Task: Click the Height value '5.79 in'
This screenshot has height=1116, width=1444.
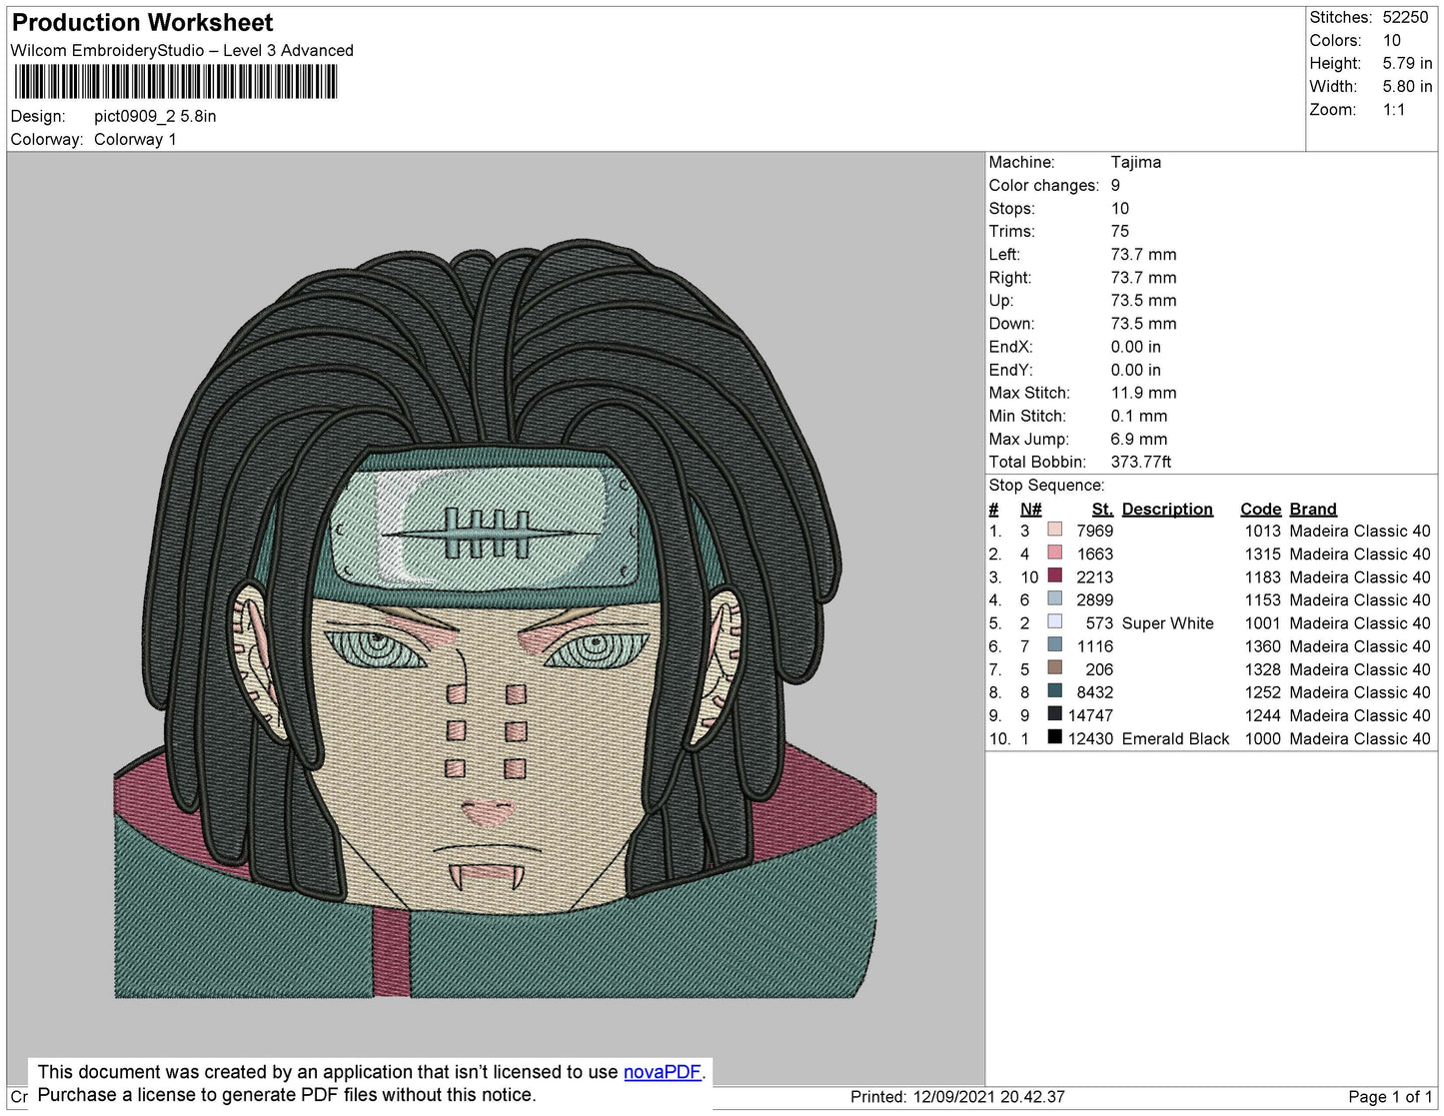Action: pyautogui.click(x=1407, y=63)
